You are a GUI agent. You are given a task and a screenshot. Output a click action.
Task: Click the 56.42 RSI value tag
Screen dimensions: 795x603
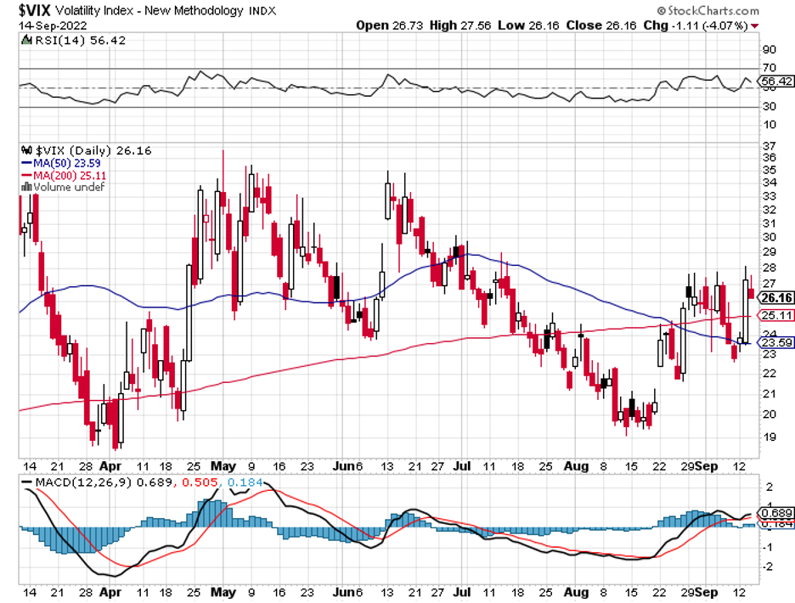(776, 82)
